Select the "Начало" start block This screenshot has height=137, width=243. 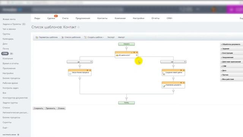click(126, 44)
